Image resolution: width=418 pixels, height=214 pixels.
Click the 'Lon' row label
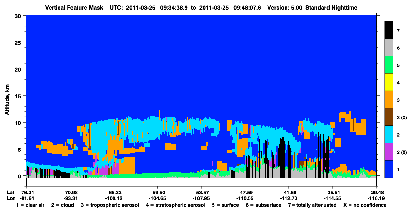11,198
